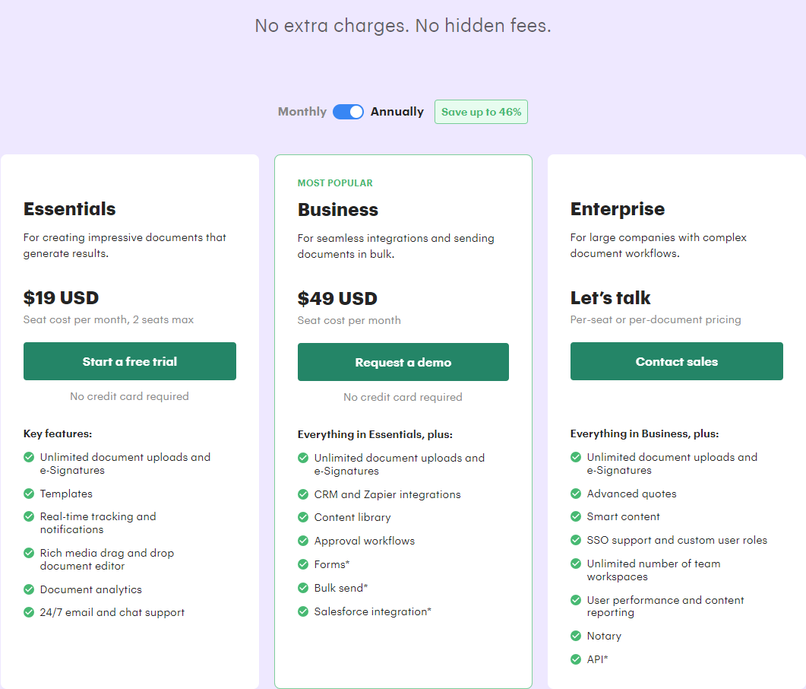Click the checkmark beside Smart content

(576, 516)
